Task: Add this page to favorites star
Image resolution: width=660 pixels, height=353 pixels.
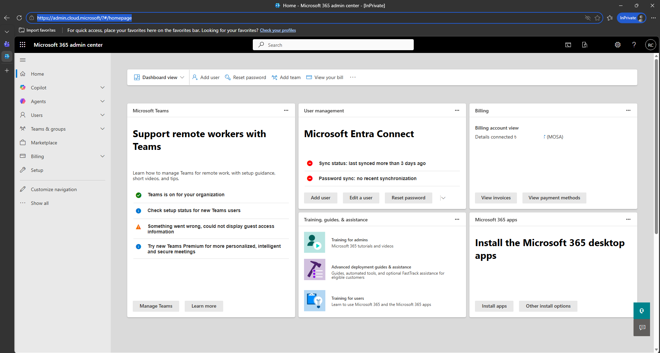Action: [597, 18]
